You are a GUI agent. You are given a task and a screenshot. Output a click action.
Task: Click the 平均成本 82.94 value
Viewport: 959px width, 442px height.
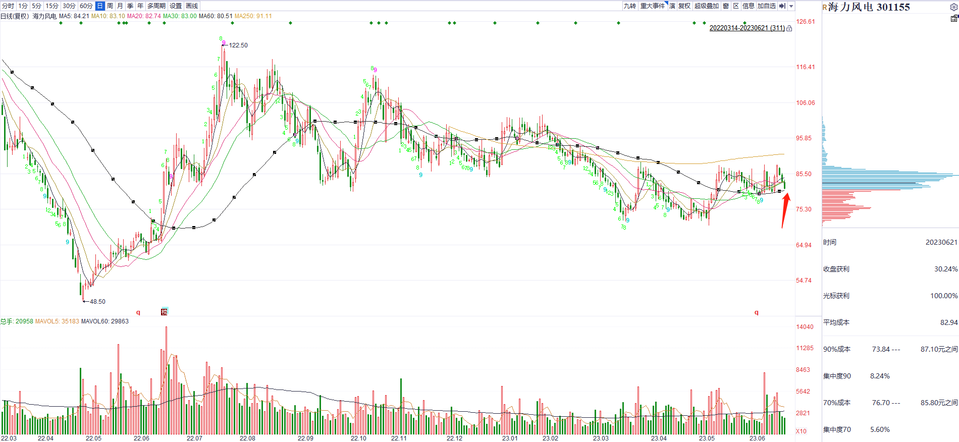[x=949, y=322]
